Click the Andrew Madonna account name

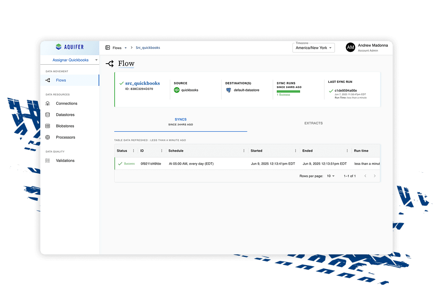tap(373, 45)
